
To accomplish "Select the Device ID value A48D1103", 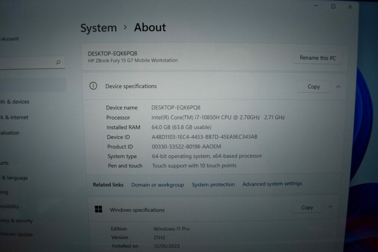I will pos(204,137).
